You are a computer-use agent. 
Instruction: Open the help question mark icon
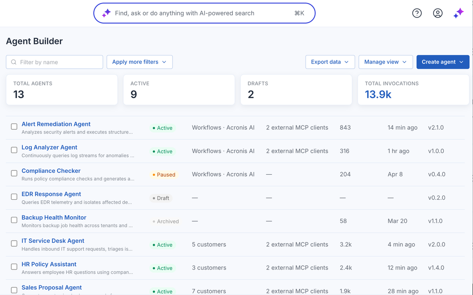[417, 13]
